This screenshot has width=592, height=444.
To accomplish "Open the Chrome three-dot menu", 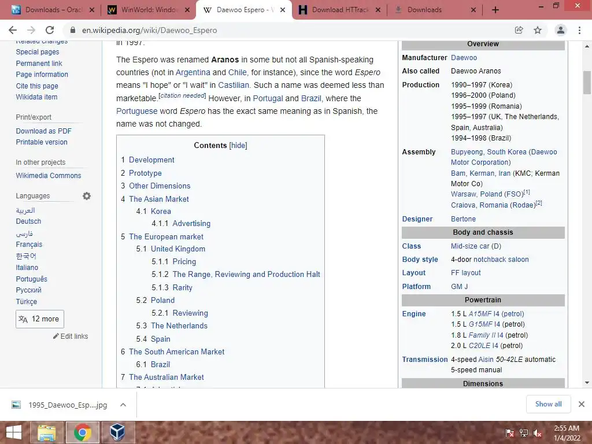I will click(579, 30).
